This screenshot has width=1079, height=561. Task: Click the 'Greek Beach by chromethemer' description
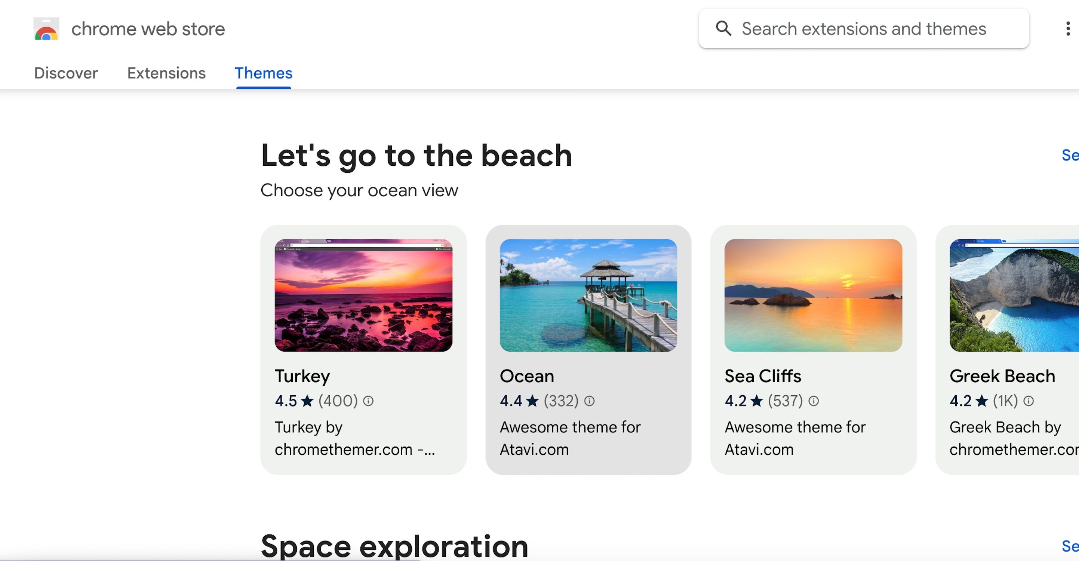(1014, 438)
